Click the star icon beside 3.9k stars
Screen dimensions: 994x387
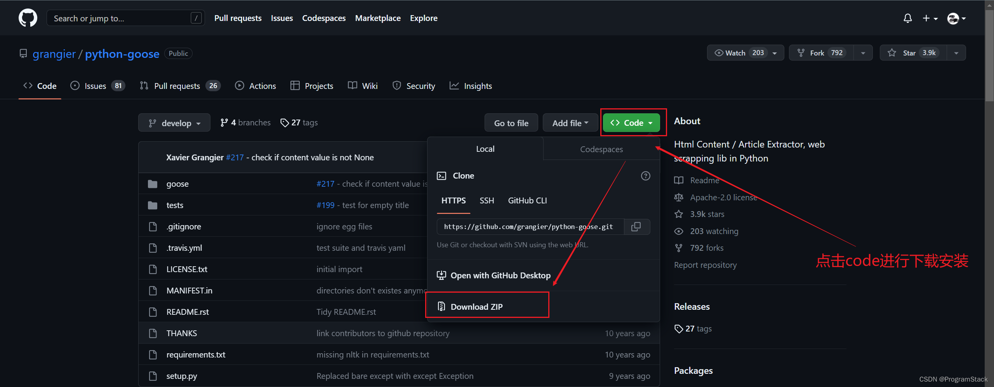(x=679, y=214)
